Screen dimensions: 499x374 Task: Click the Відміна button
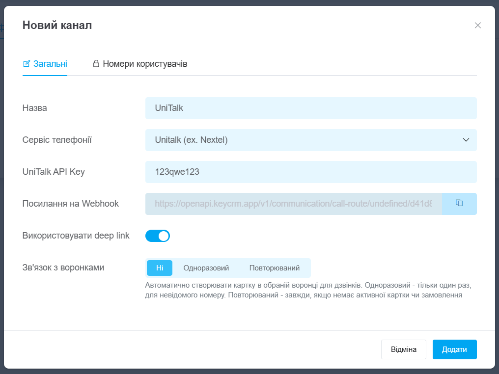(404, 349)
